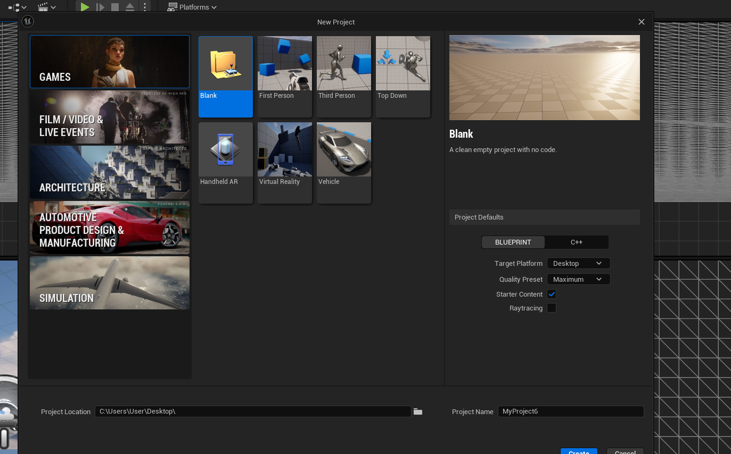The image size is (731, 454).
Task: Select the Third Person template
Action: [x=344, y=77]
